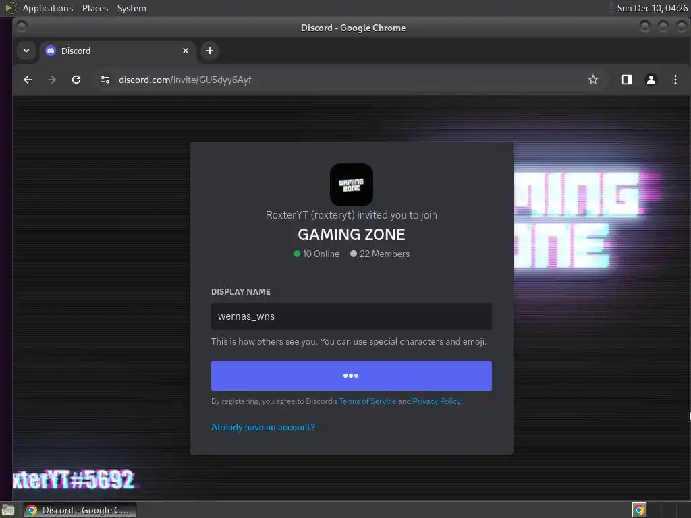The width and height of the screenshot is (691, 518).
Task: Open the Applications menu
Action: [48, 8]
